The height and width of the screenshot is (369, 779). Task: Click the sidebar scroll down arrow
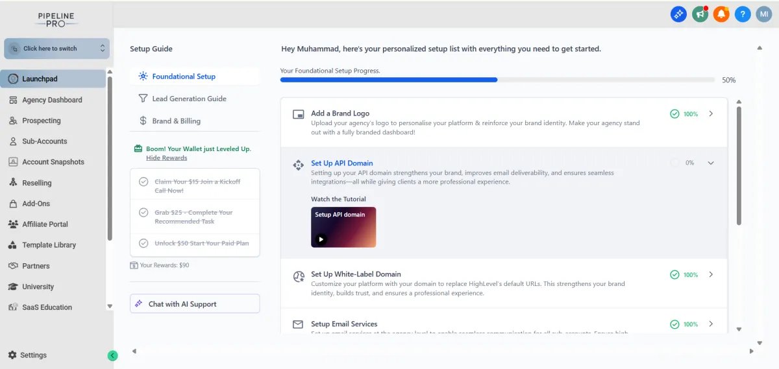109,305
